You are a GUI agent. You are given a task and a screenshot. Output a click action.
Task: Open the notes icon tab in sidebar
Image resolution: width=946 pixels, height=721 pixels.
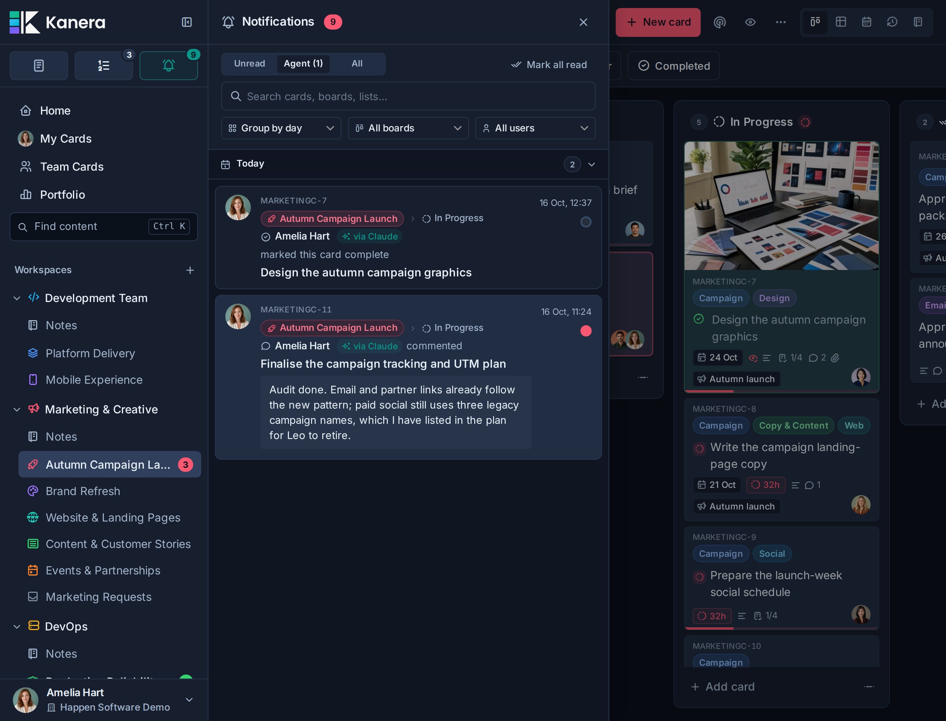pyautogui.click(x=38, y=65)
